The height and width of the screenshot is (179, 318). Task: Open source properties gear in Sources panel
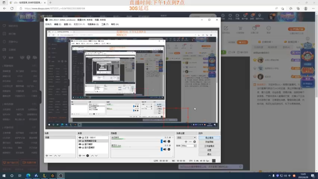pyautogui.click(x=87, y=156)
